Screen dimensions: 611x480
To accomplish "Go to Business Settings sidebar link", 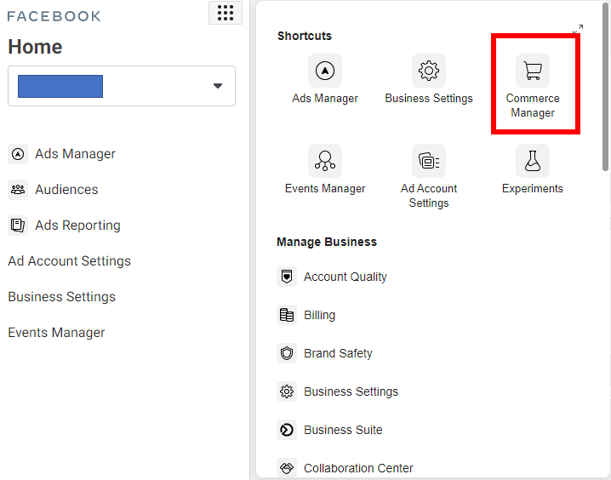I will 61,297.
